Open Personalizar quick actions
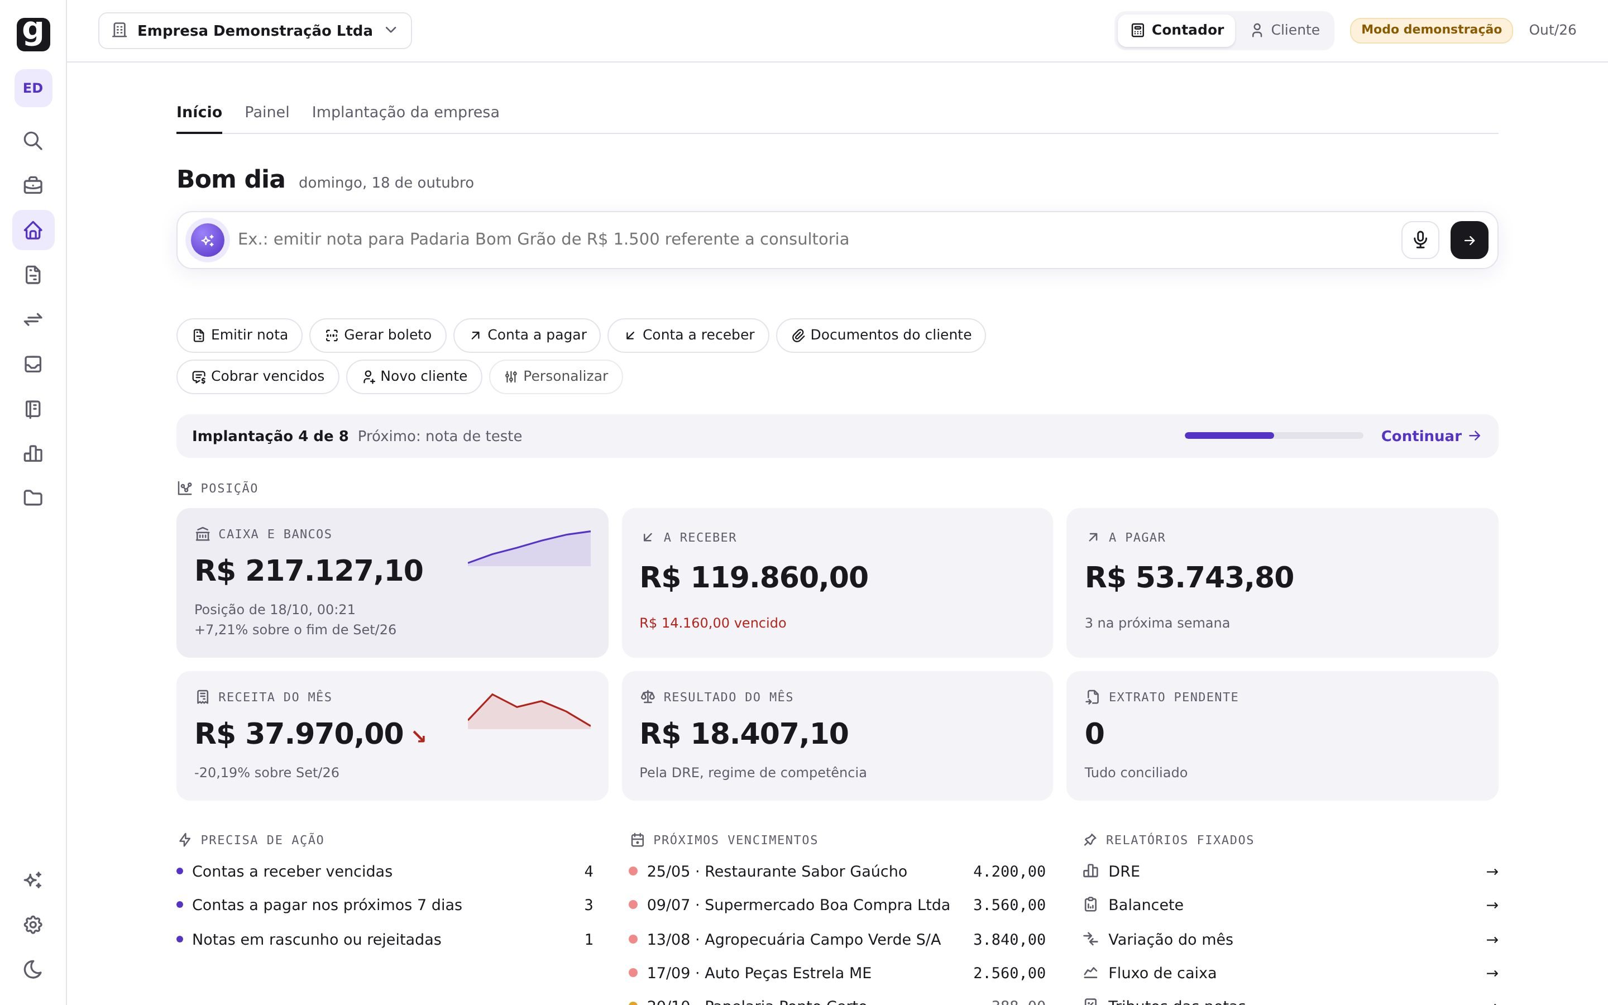The height and width of the screenshot is (1005, 1608). click(556, 377)
